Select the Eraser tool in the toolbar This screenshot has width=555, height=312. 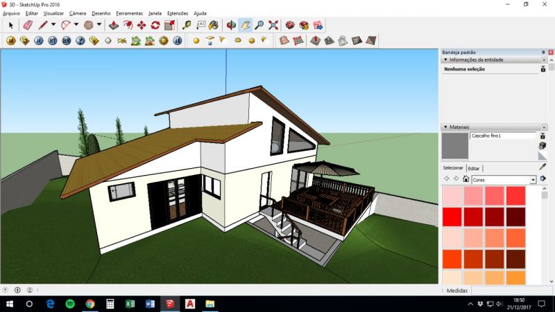tap(28, 25)
